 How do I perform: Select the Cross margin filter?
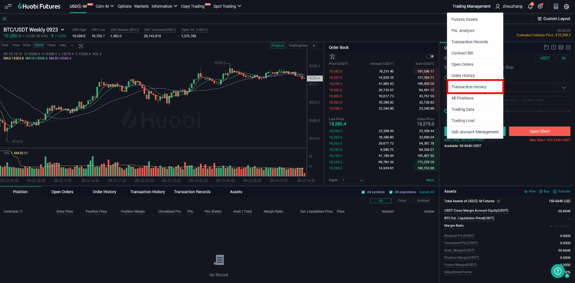coord(402,201)
